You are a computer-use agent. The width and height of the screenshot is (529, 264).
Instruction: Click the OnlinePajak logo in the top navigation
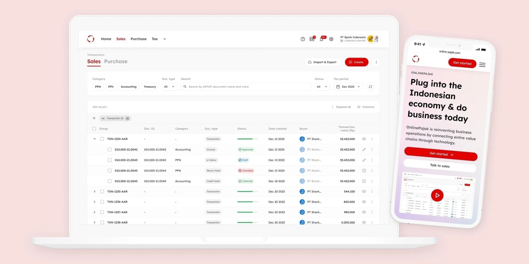pyautogui.click(x=91, y=39)
